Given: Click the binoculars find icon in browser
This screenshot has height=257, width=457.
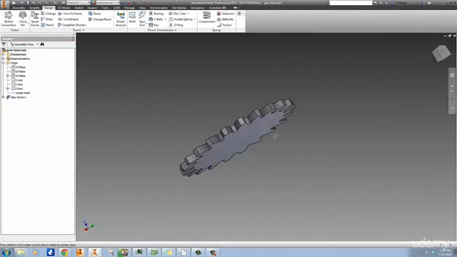Looking at the screenshot, I should (42, 44).
